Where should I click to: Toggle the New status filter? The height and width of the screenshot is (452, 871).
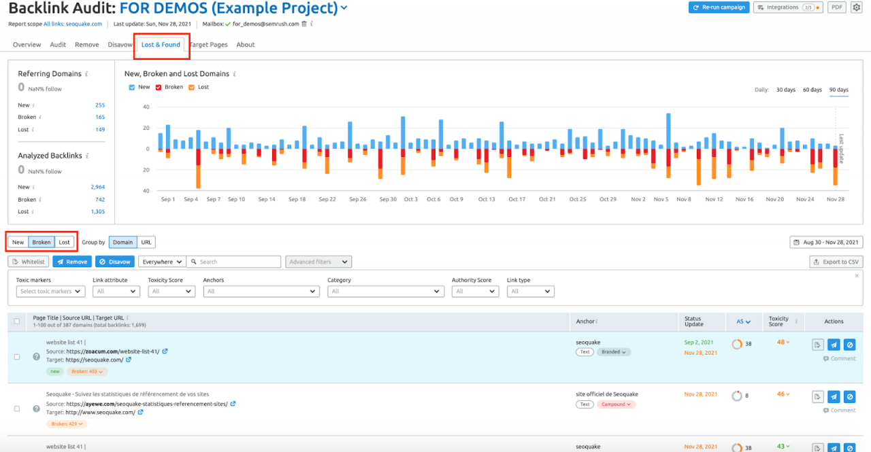point(18,242)
